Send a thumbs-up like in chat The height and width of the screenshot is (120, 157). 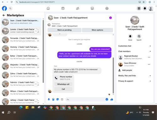[x=112, y=99]
